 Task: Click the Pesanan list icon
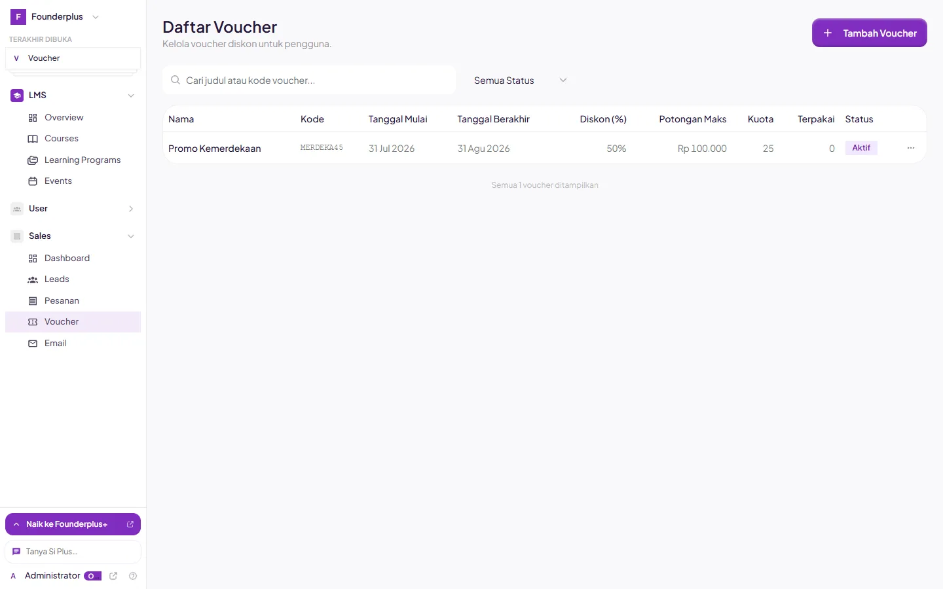33,301
